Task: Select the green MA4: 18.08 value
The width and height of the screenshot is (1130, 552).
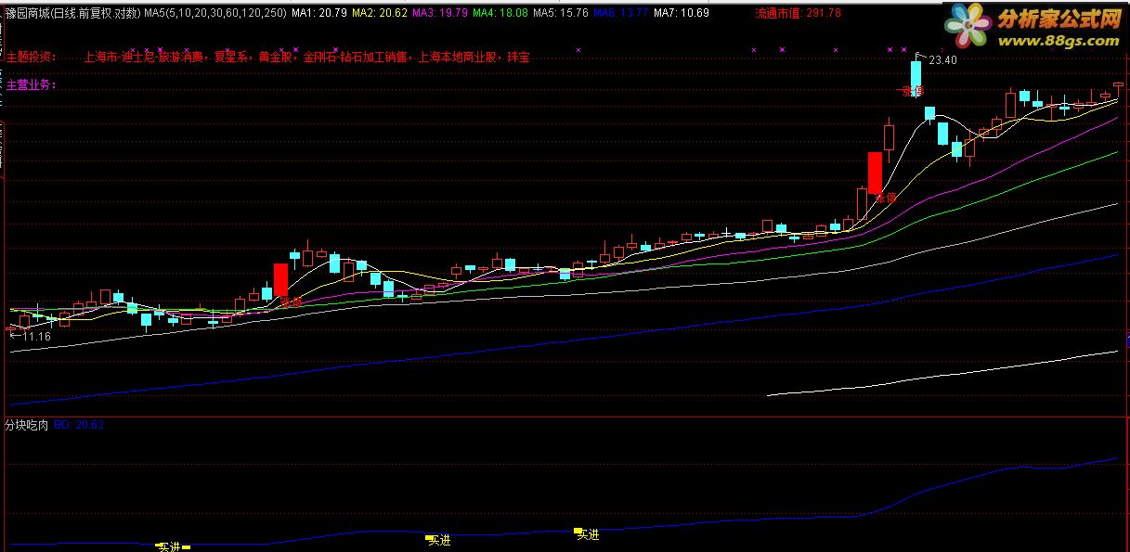Action: coord(501,13)
